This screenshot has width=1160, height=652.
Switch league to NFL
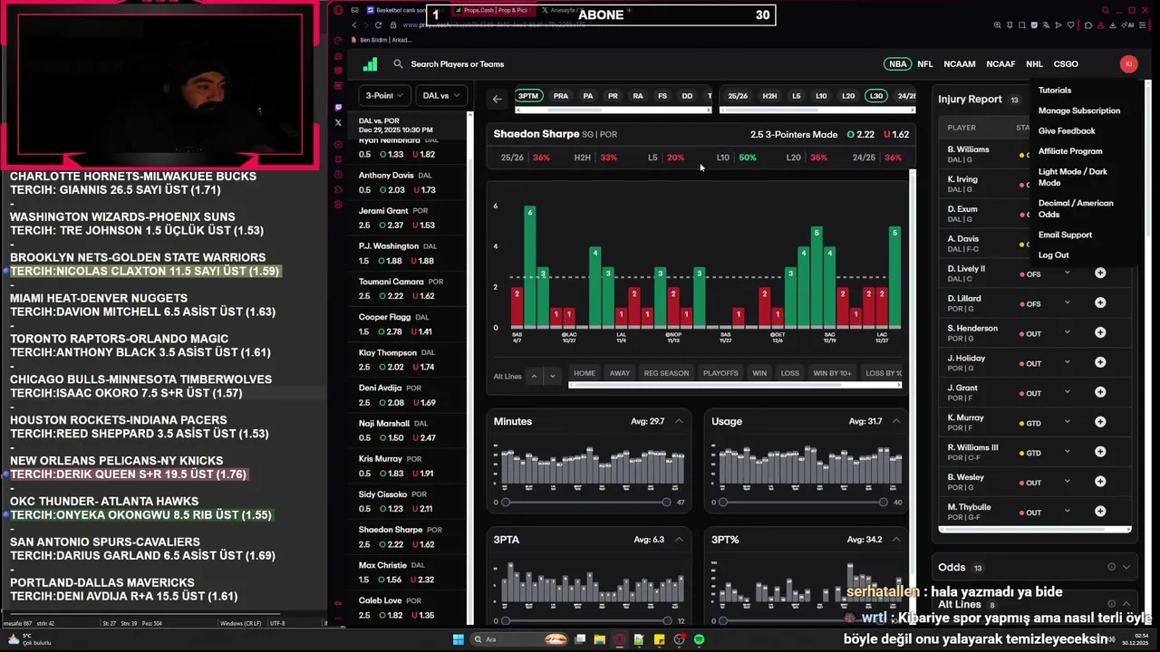point(924,64)
